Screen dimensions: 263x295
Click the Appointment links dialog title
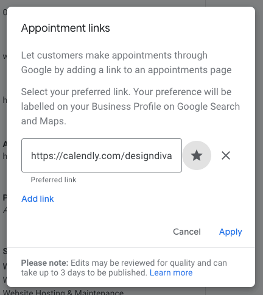pyautogui.click(x=66, y=28)
